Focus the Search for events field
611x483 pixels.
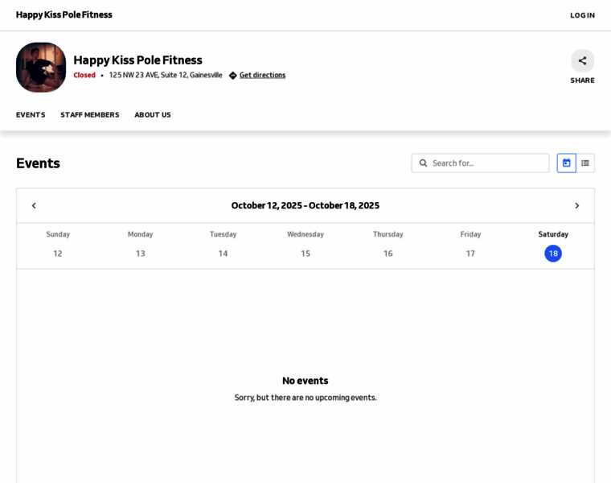[x=486, y=163]
